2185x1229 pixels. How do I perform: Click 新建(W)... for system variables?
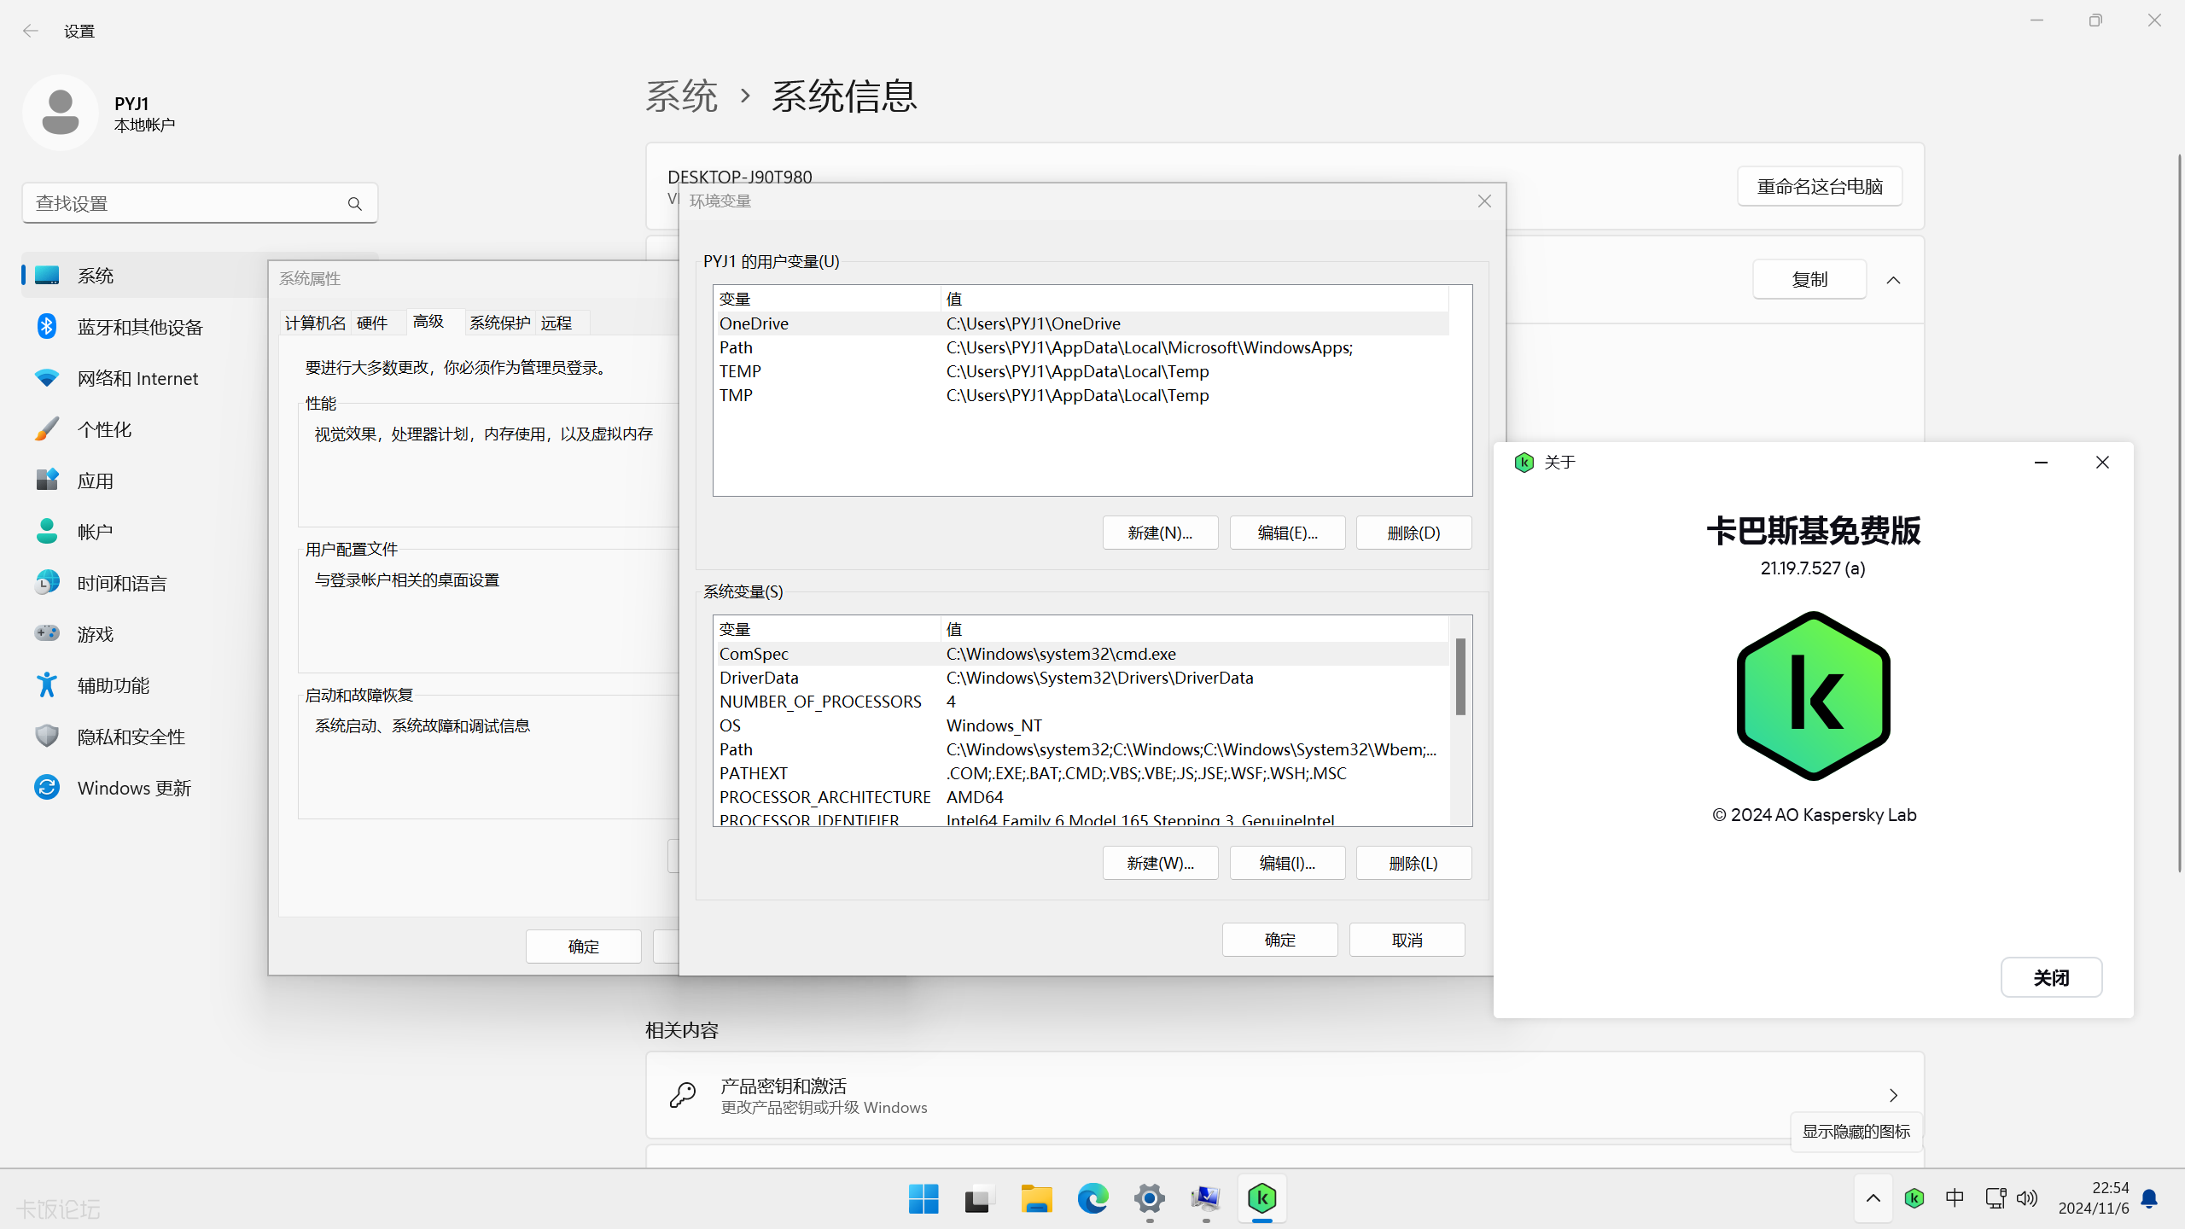pyautogui.click(x=1160, y=863)
